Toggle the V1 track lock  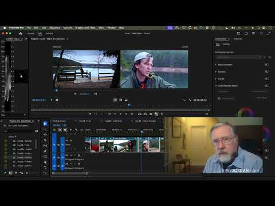pyautogui.click(x=58, y=145)
